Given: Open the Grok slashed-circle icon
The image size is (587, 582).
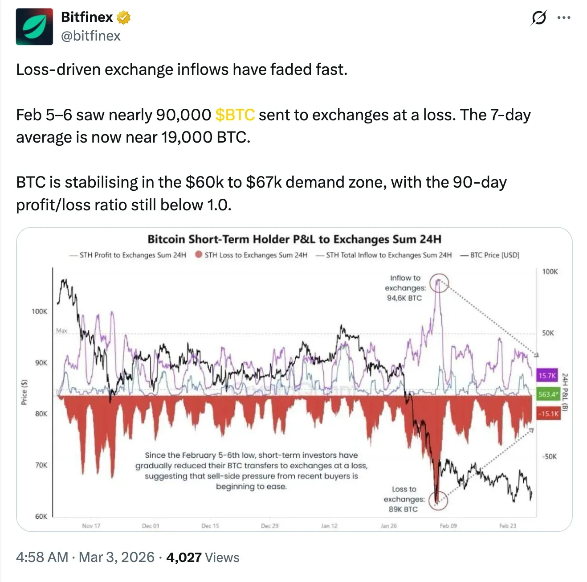Looking at the screenshot, I should click(538, 18).
